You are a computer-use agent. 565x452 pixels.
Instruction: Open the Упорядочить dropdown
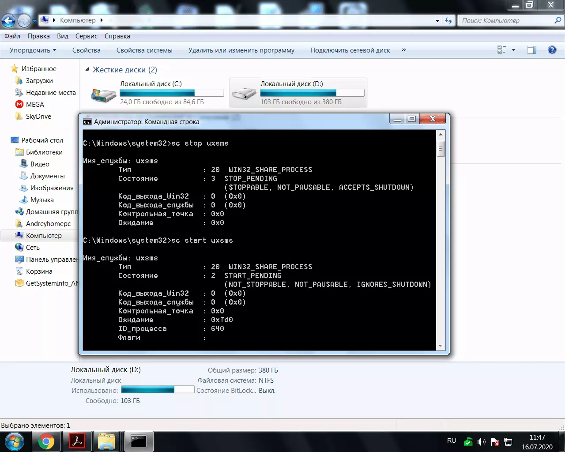33,50
